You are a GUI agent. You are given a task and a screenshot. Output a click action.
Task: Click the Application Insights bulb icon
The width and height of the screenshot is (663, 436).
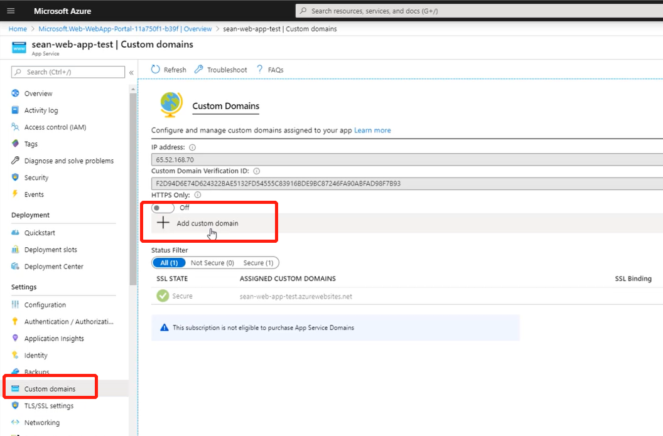tap(15, 338)
